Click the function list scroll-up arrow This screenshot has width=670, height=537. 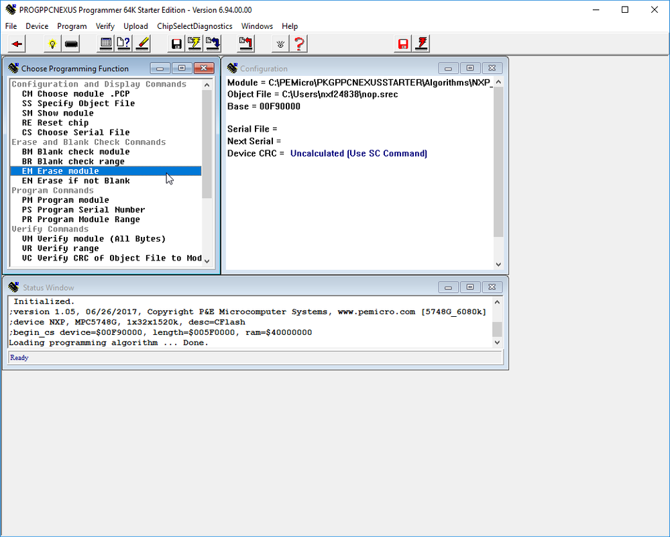[x=207, y=85]
